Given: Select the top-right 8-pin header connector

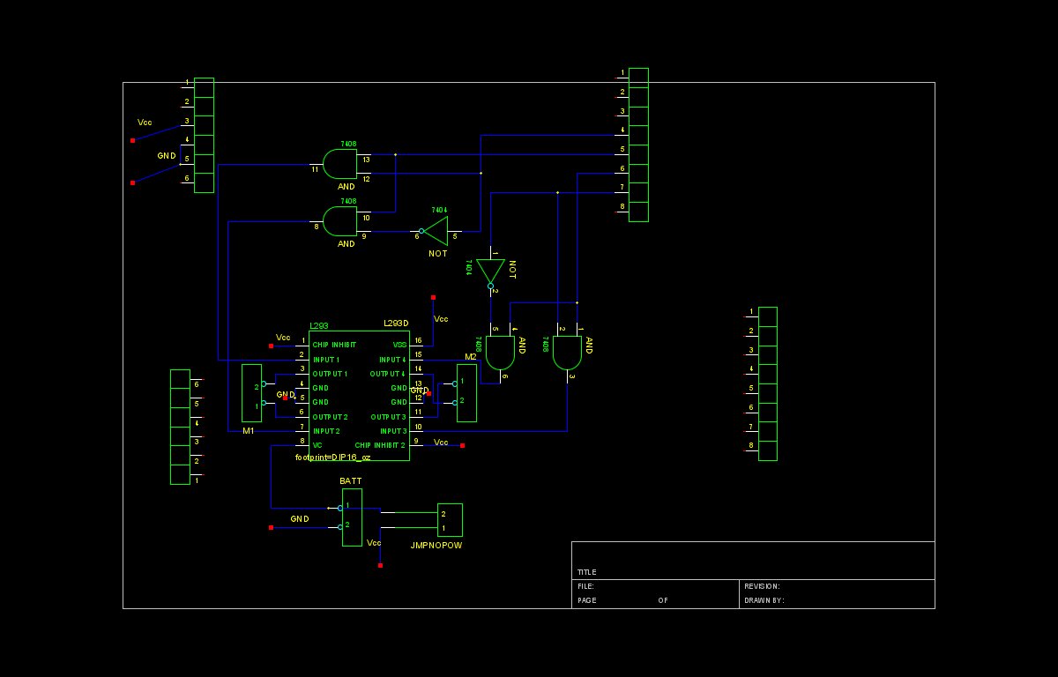Looking at the screenshot, I should tap(638, 145).
